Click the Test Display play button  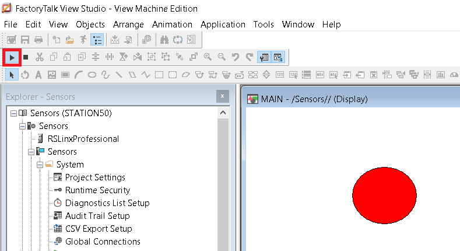[12, 58]
